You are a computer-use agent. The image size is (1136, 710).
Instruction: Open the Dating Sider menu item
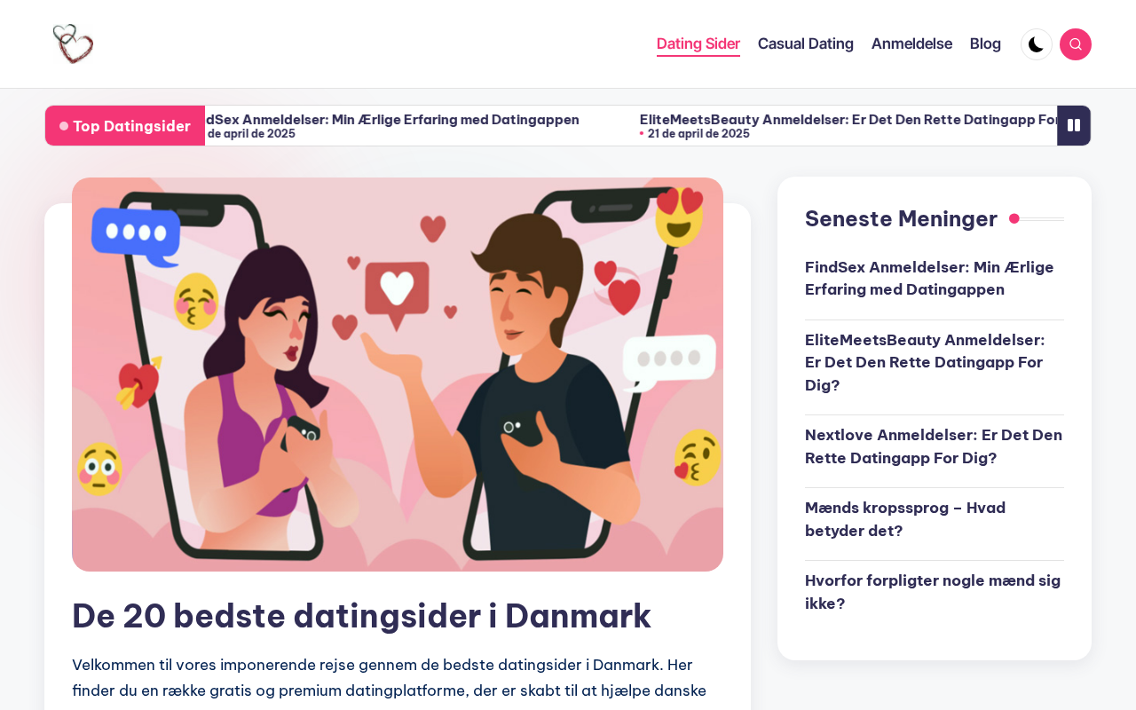(x=698, y=43)
